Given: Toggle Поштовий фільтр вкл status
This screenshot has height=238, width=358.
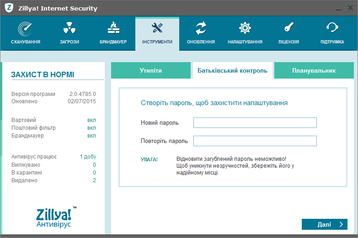Looking at the screenshot, I should pyautogui.click(x=91, y=128).
